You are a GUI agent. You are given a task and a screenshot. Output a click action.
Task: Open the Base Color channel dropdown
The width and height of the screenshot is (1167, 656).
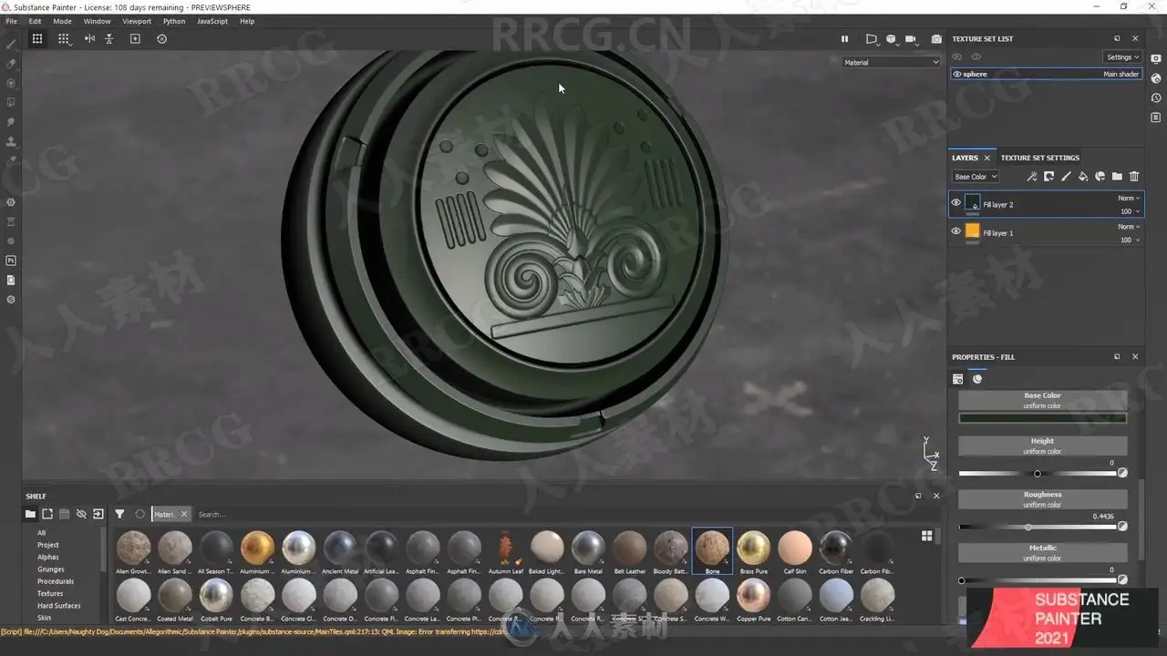click(x=976, y=177)
